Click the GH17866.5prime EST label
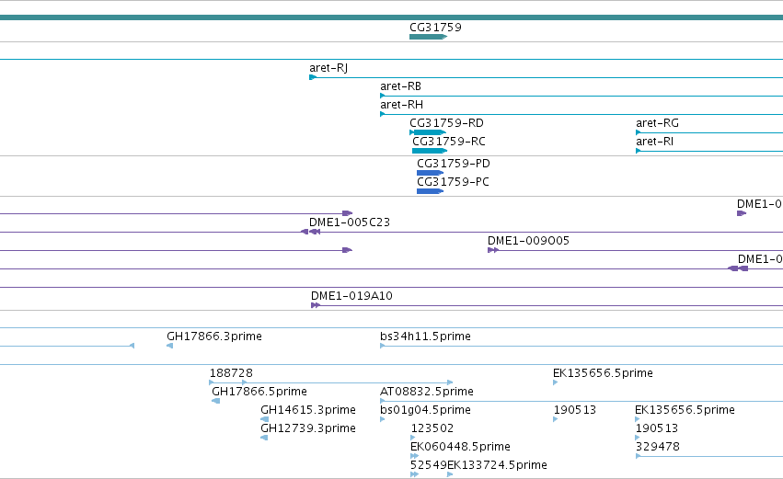The image size is (783, 479). pyautogui.click(x=259, y=391)
